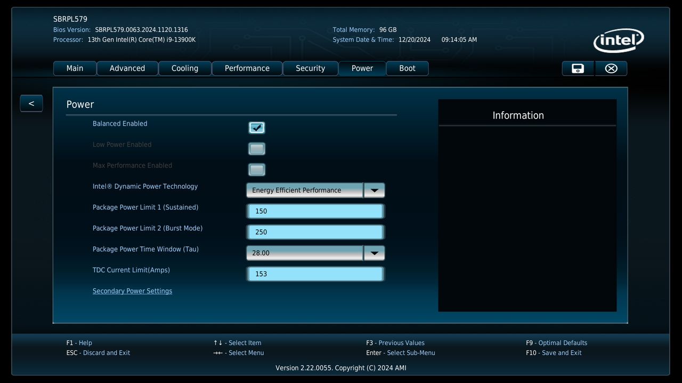
Task: Click the Information panel heading
Action: tap(518, 115)
